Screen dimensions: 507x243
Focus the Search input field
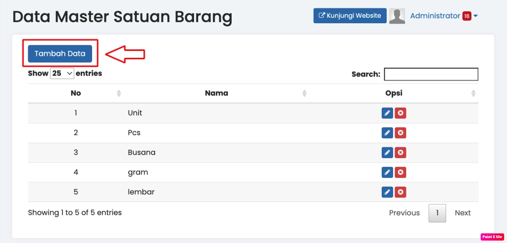431,74
